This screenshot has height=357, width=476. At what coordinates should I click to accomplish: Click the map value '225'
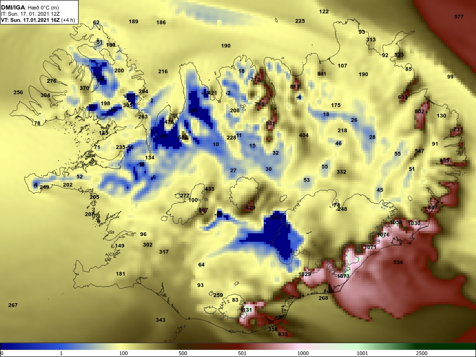pyautogui.click(x=300, y=21)
